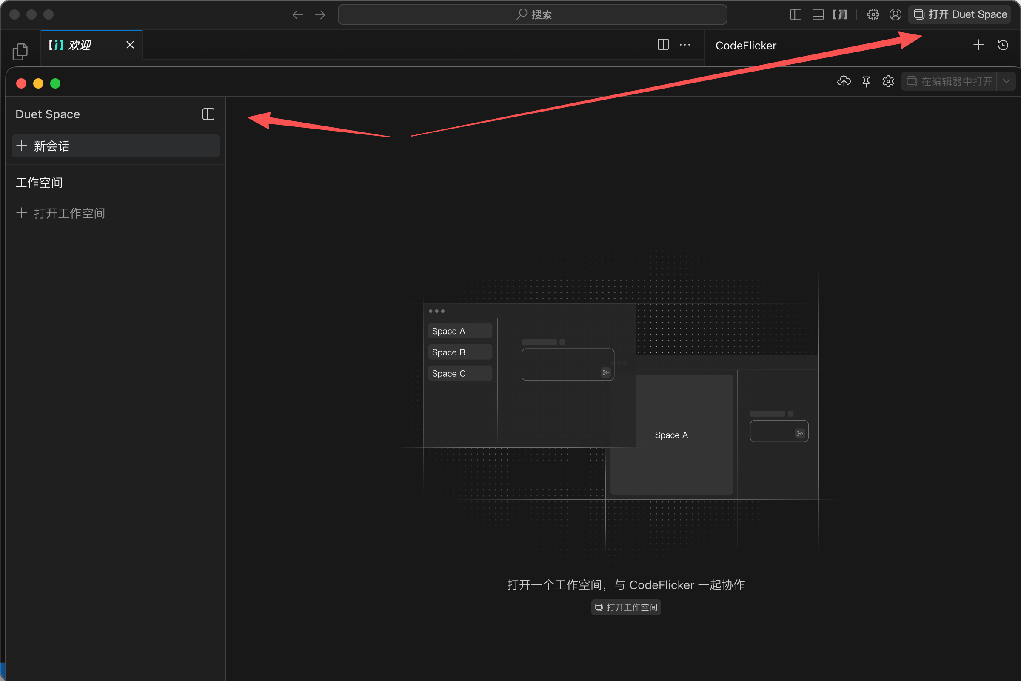Start new CodeFlicker chat with plus icon

coord(978,45)
